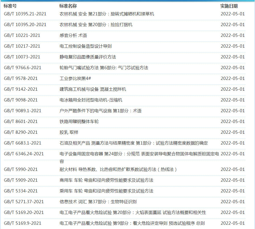Click the 胶乳 取样 standard name
The image size is (255, 229).
click(x=69, y=132)
